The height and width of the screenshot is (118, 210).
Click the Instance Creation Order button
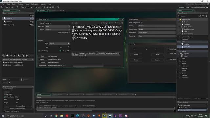click(17, 109)
